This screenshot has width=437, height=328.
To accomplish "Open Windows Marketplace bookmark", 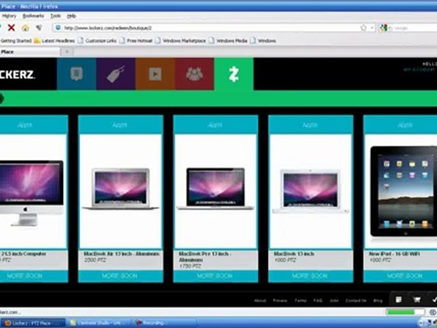I will pyautogui.click(x=180, y=41).
